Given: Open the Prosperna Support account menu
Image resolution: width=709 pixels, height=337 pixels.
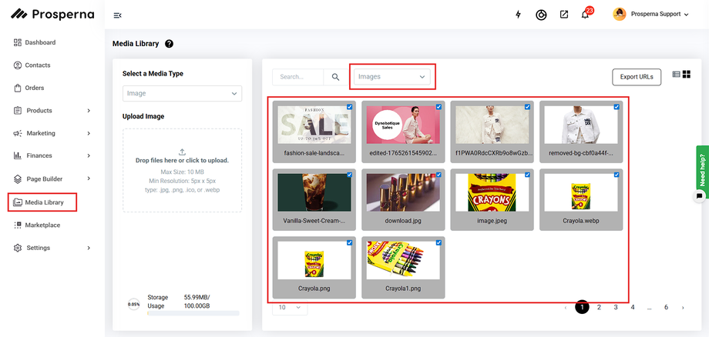Looking at the screenshot, I should click(x=651, y=14).
